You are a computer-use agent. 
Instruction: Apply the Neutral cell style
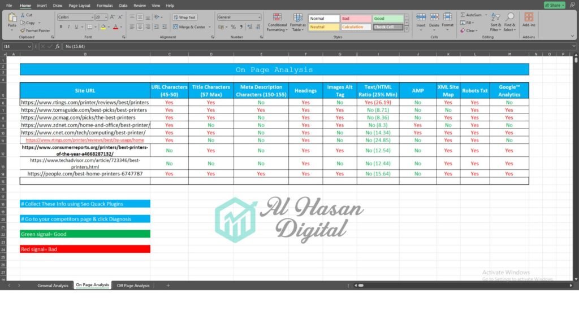point(324,27)
